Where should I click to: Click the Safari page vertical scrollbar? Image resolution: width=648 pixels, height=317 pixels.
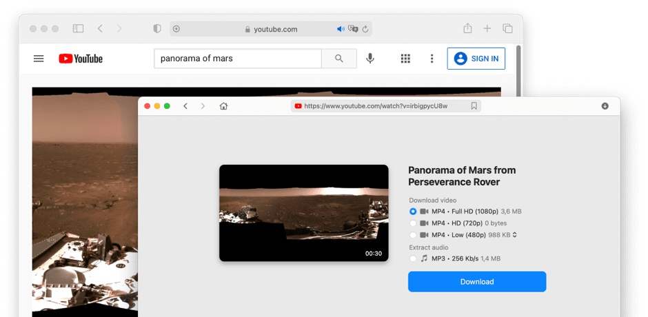point(518,70)
